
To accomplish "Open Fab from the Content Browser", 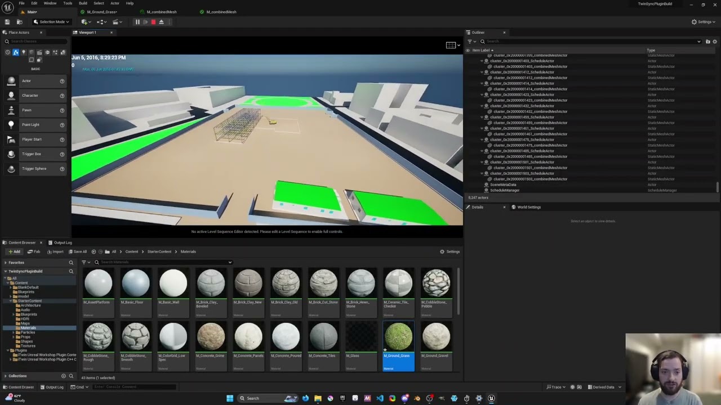I will (34, 251).
